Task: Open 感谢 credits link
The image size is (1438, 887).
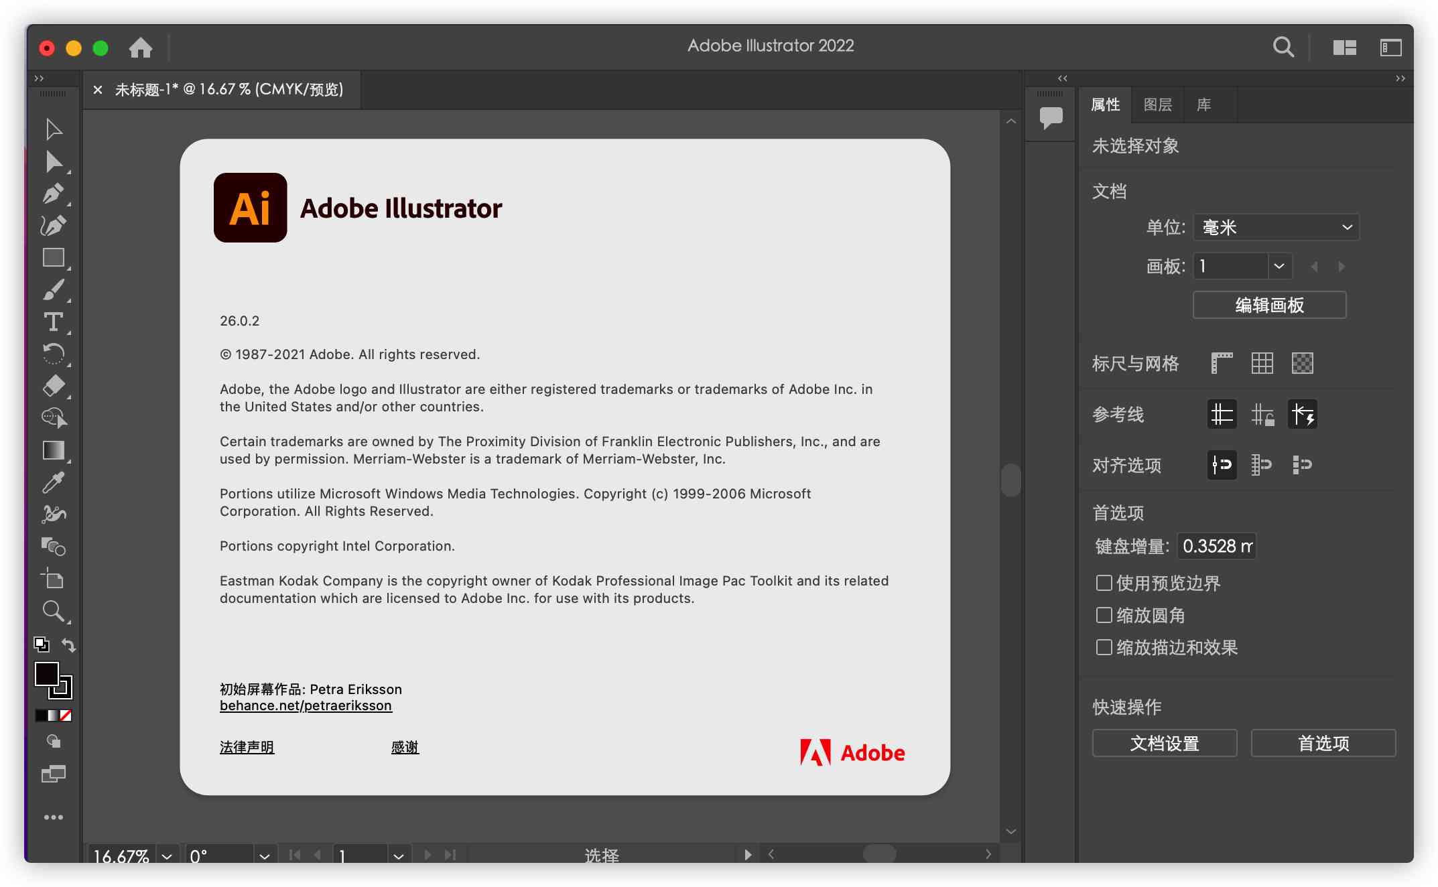Action: tap(405, 747)
